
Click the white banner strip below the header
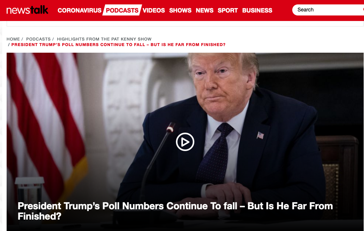185,24
